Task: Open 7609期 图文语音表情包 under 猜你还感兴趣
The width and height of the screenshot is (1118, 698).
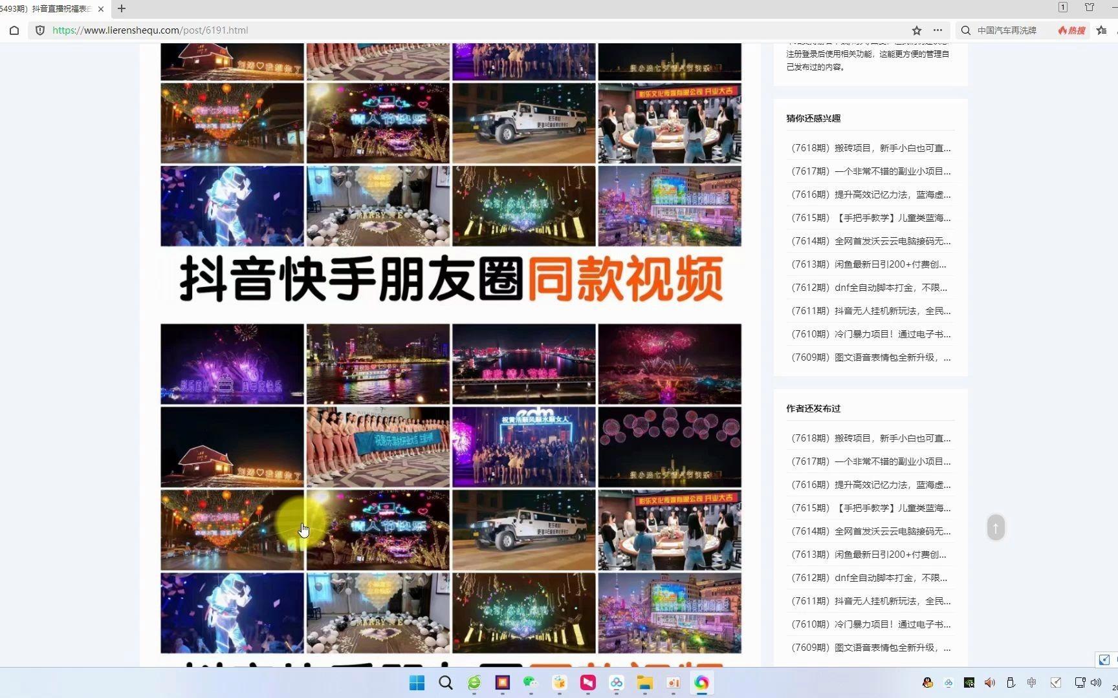Action: tap(871, 357)
